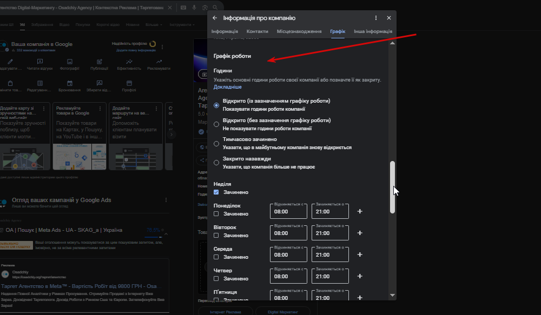Click the Інтернет Реклама category chip

point(226,312)
